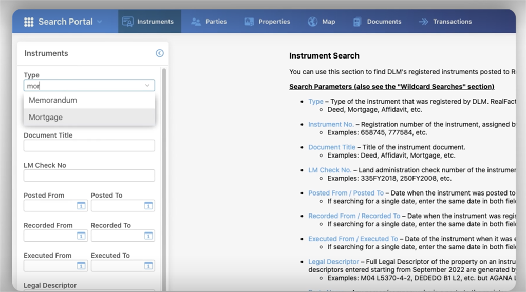The image size is (526, 292).
Task: Follow the Instrument No. help link
Action: [331, 124]
